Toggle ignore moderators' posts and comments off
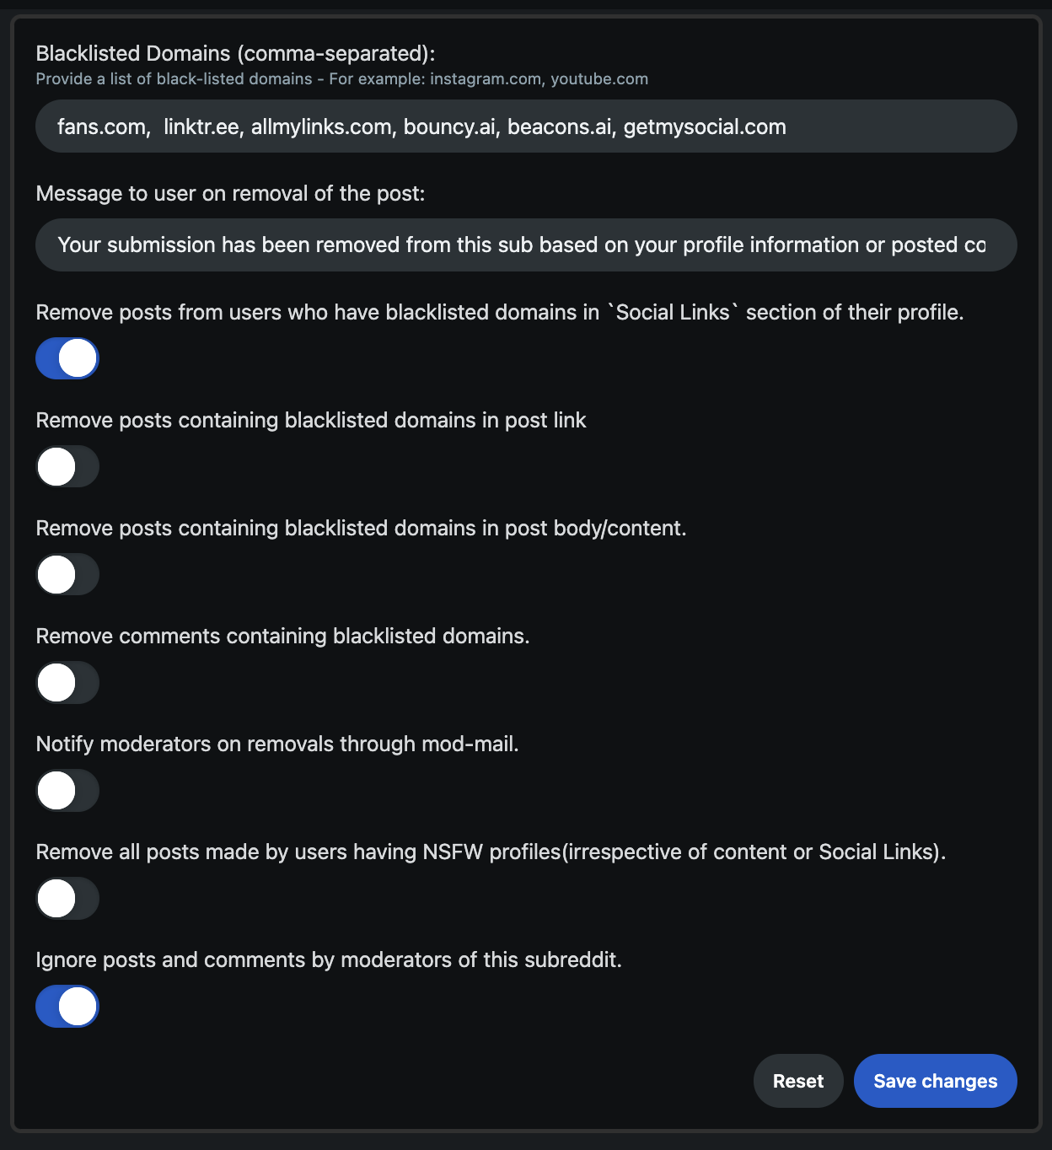Image resolution: width=1052 pixels, height=1150 pixels. [x=67, y=1006]
